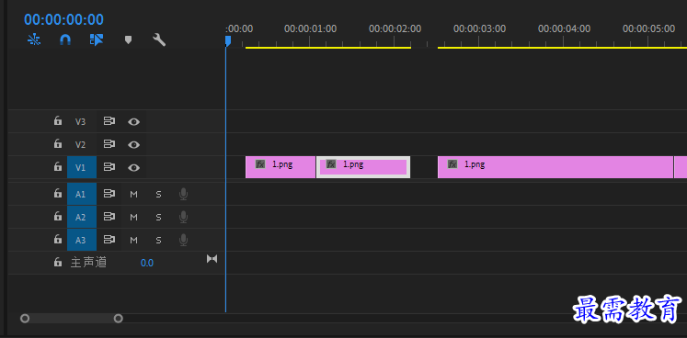Click the blue playhead timecode field

click(x=64, y=19)
